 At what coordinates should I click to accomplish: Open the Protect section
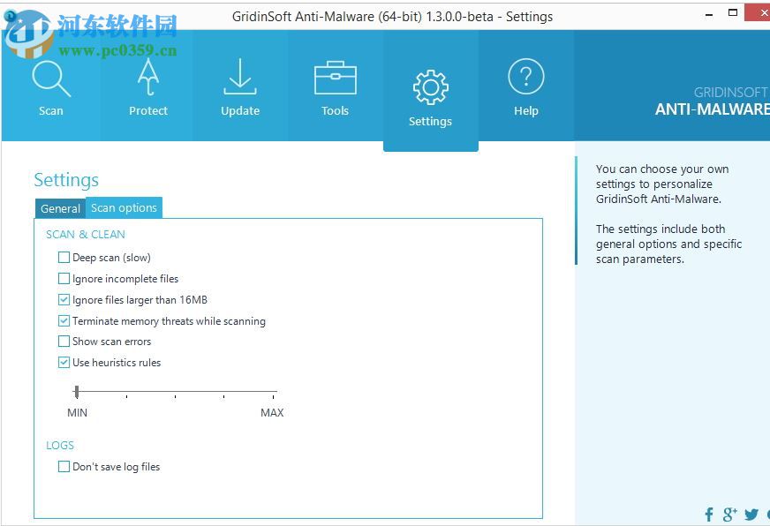coord(147,86)
